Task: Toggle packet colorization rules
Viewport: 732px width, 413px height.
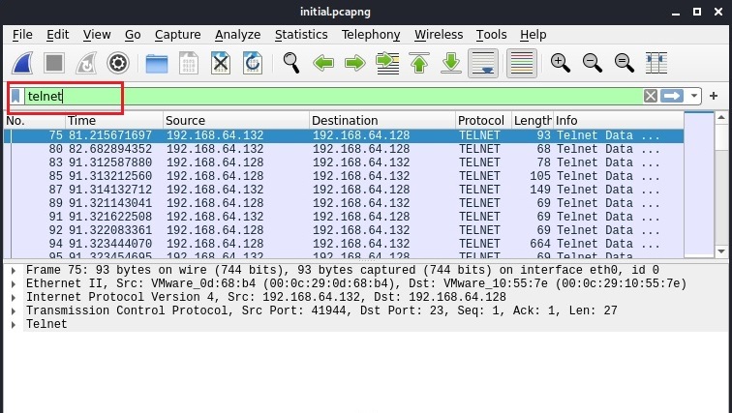Action: tap(522, 63)
